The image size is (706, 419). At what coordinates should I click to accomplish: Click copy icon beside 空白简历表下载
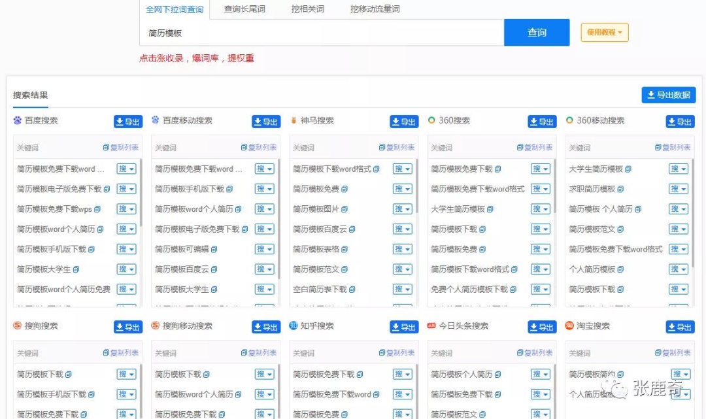pyautogui.click(x=352, y=290)
